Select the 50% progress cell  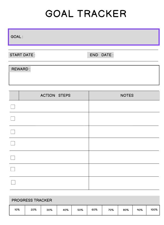[x=80, y=210]
